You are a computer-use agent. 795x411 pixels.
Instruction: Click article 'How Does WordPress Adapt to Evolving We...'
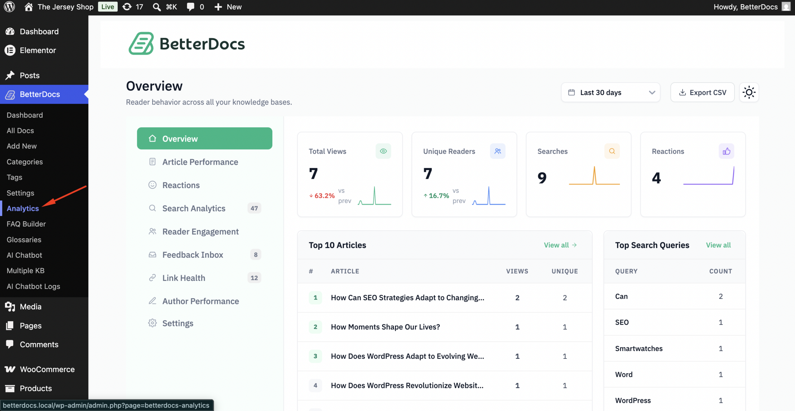coord(407,356)
